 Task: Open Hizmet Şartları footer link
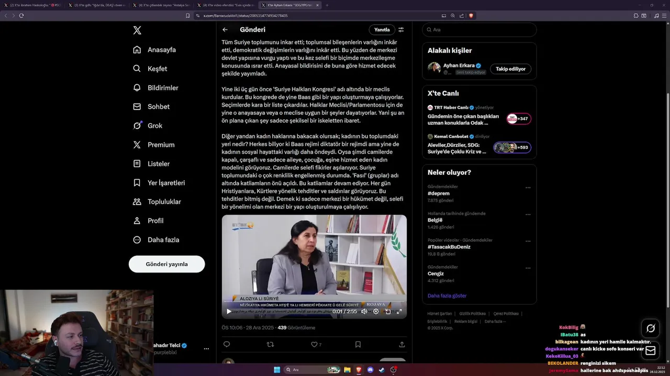(x=440, y=314)
